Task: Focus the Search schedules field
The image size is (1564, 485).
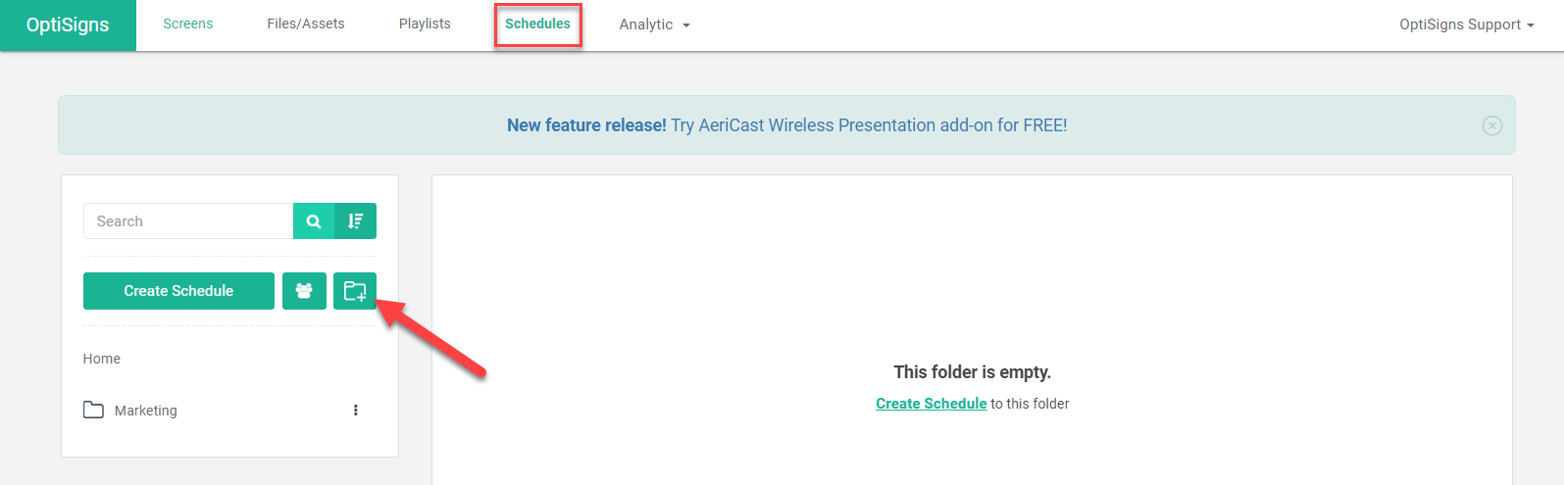Action: coord(188,221)
